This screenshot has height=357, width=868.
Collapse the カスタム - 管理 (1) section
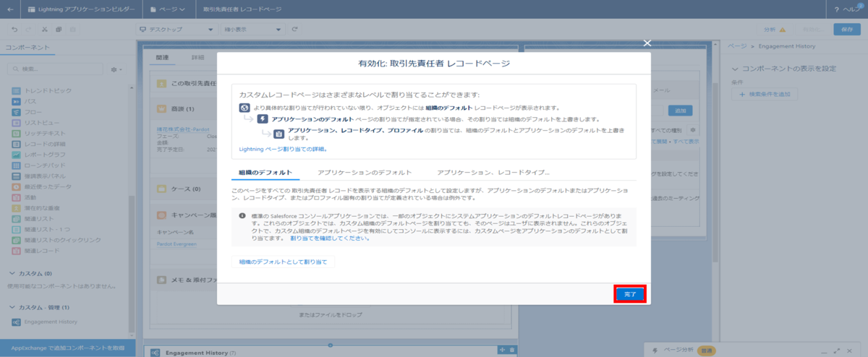[12, 307]
